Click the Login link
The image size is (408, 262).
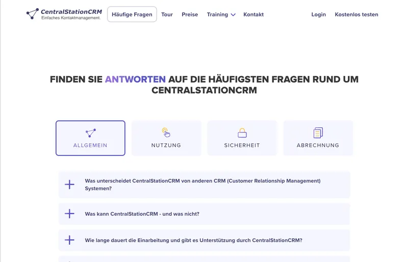tap(318, 15)
